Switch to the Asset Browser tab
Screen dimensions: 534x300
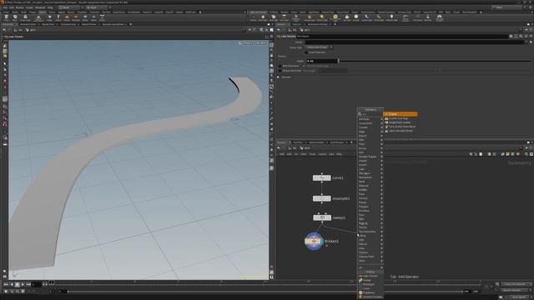pyautogui.click(x=337, y=142)
